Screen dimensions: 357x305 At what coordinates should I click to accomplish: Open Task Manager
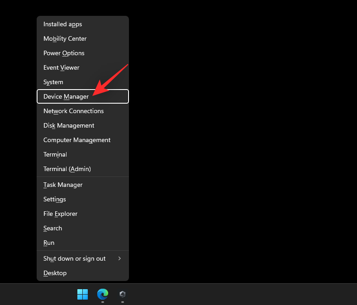pyautogui.click(x=63, y=185)
